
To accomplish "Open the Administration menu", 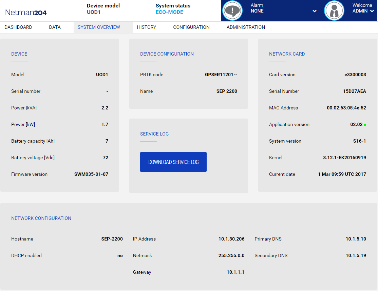I will pos(246,27).
